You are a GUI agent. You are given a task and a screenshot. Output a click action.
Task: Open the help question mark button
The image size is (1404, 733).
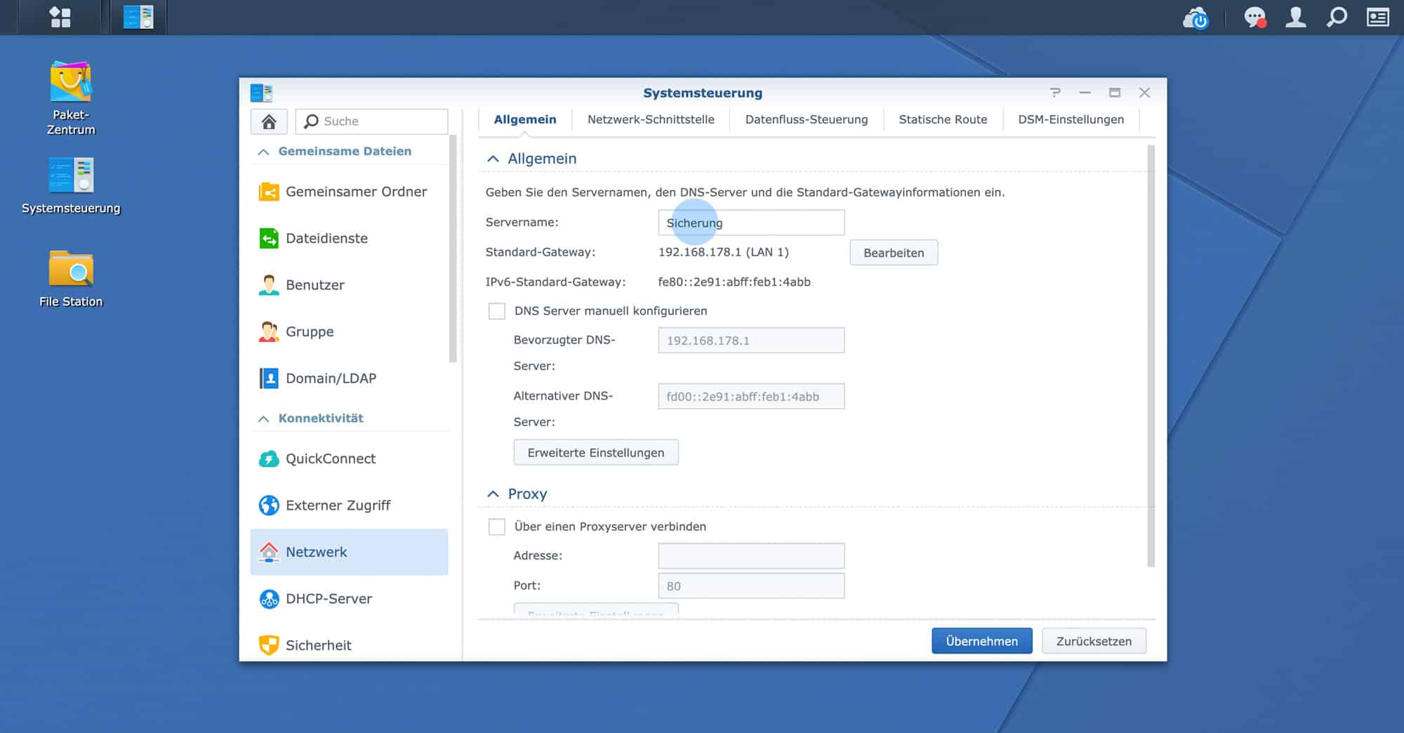(1055, 93)
